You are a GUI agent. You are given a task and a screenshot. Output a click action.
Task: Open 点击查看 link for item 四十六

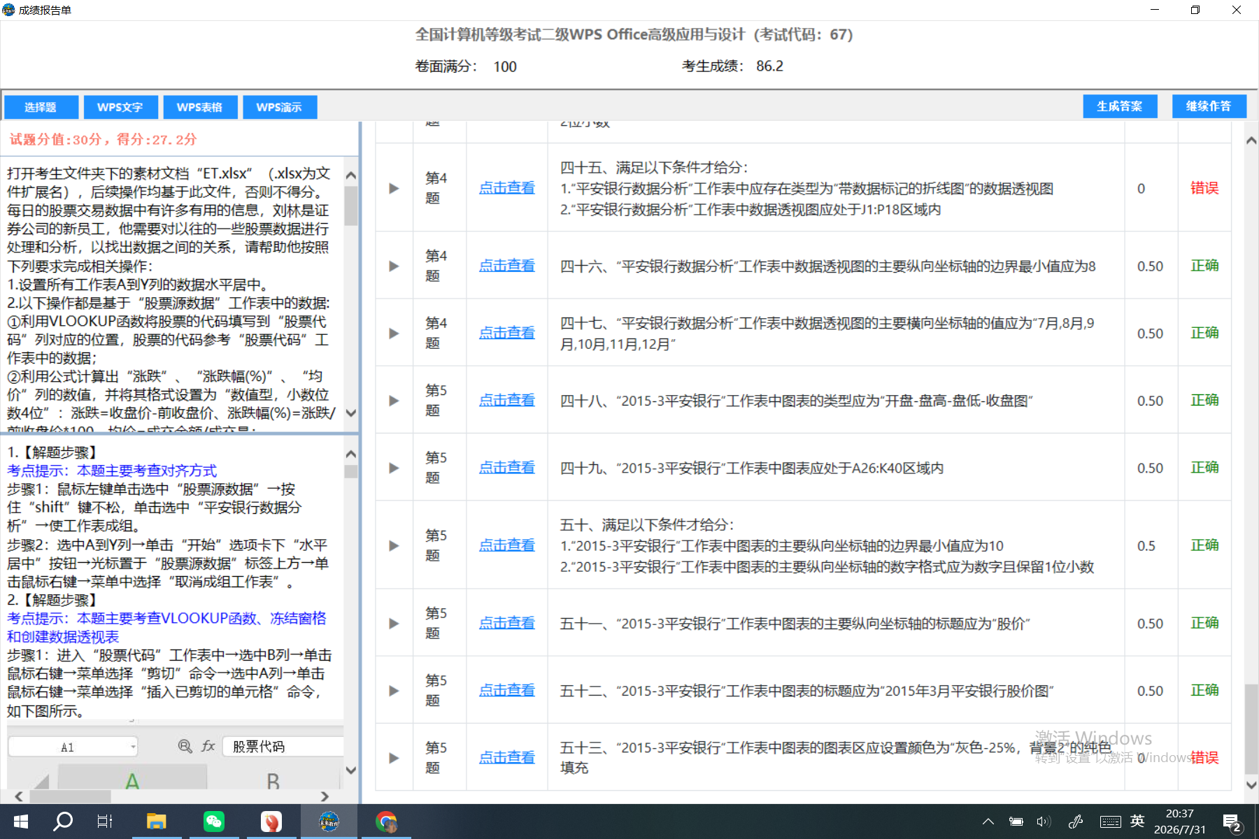507,266
